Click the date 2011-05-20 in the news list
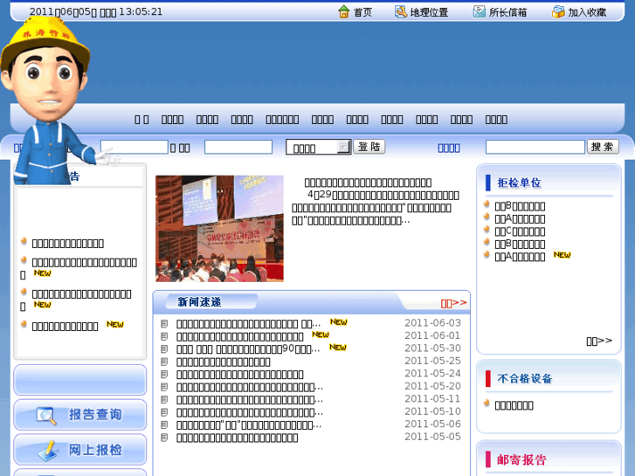 pos(432,386)
